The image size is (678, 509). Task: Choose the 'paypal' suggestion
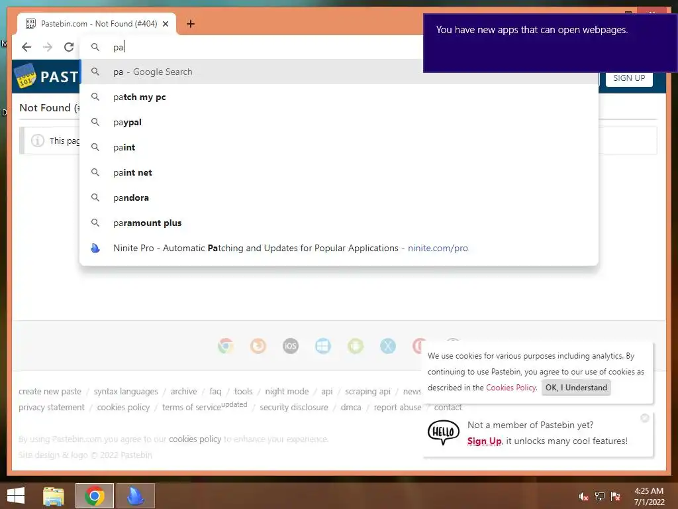pyautogui.click(x=339, y=122)
